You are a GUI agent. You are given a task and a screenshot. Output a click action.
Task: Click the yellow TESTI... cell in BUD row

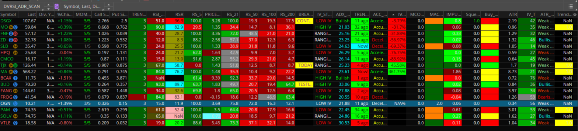pos(305,84)
